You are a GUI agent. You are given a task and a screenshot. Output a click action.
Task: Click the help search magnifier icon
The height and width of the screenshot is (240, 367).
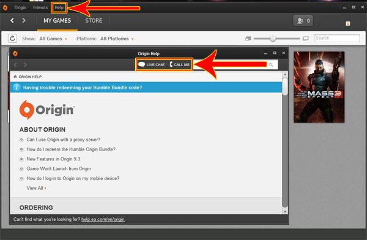point(271,65)
